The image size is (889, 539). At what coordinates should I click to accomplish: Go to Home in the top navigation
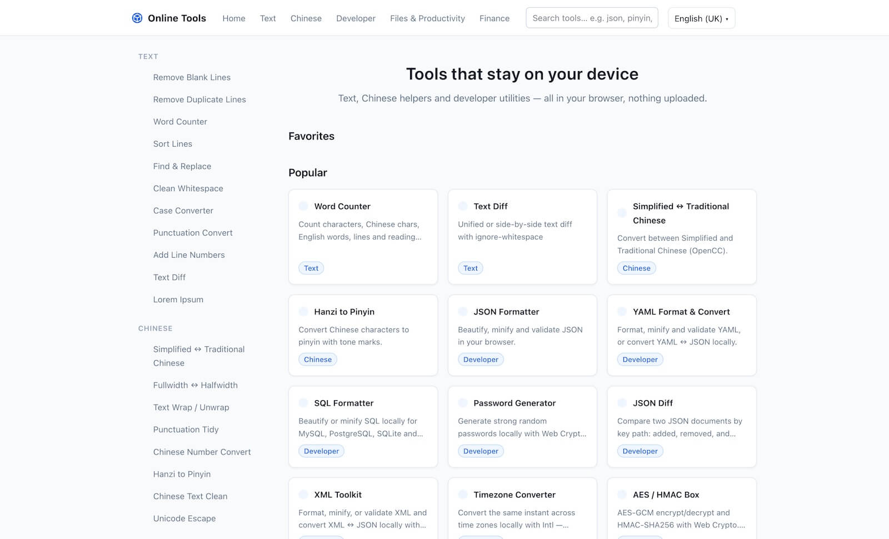coord(234,18)
